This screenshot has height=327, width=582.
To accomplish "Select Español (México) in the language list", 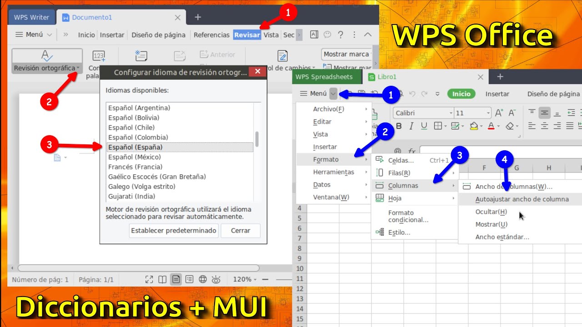I will pyautogui.click(x=180, y=157).
